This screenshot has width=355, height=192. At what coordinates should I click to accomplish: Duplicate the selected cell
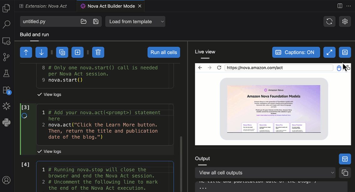pyautogui.click(x=62, y=52)
